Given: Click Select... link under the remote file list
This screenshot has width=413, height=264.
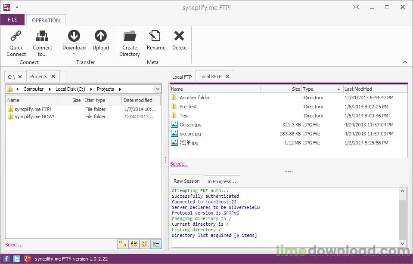Looking at the screenshot, I should (x=179, y=163).
